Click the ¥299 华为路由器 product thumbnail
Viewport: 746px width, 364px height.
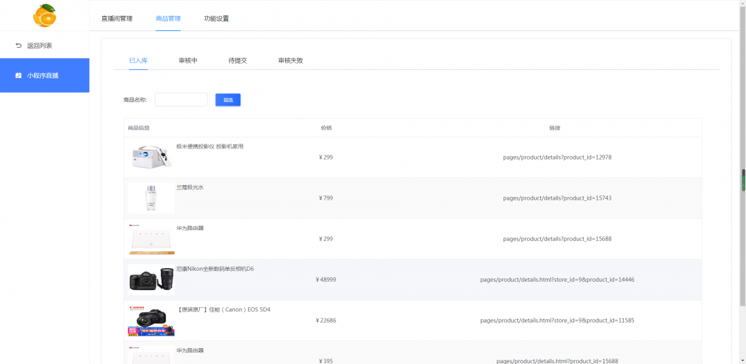click(x=151, y=239)
